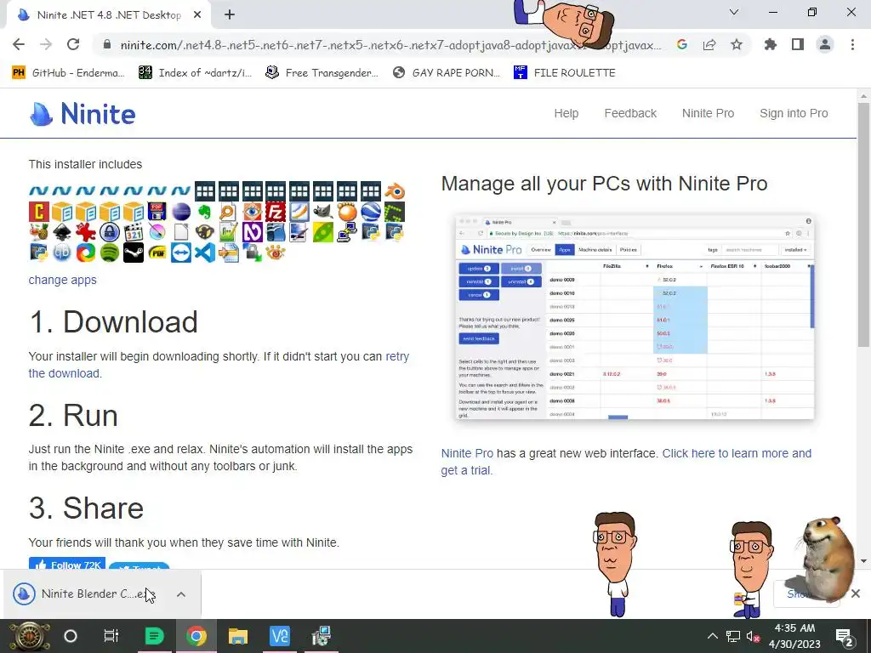Screen dimensions: 871x653
Task: Click the TeamViewer blue arrows icon
Action: tap(181, 253)
